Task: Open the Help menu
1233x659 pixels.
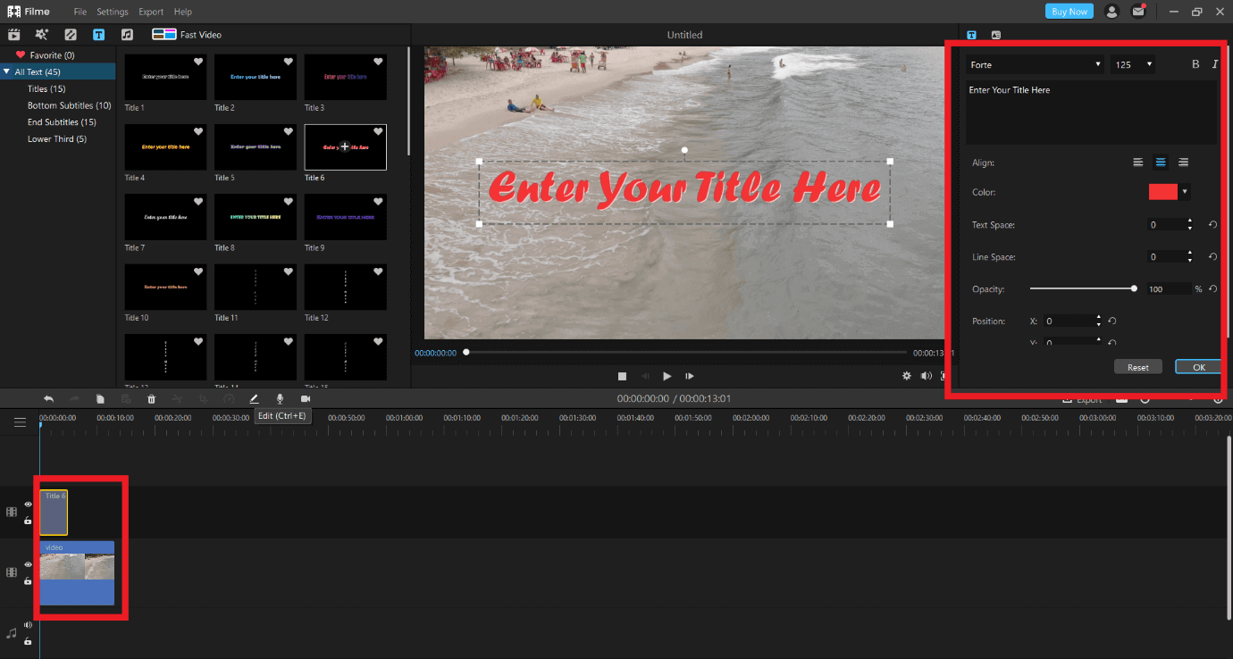Action: pyautogui.click(x=183, y=12)
